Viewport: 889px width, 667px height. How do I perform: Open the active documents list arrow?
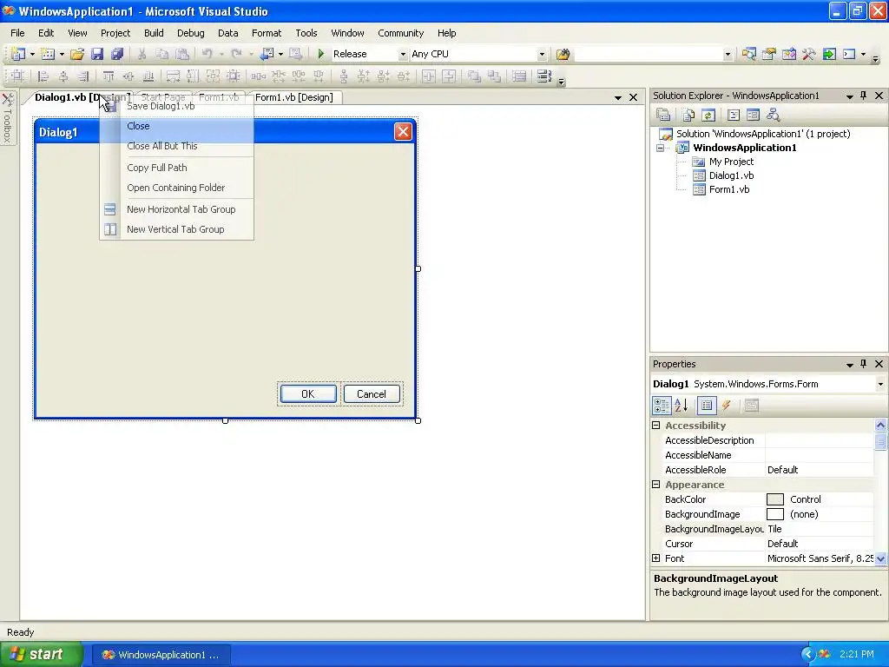point(618,97)
